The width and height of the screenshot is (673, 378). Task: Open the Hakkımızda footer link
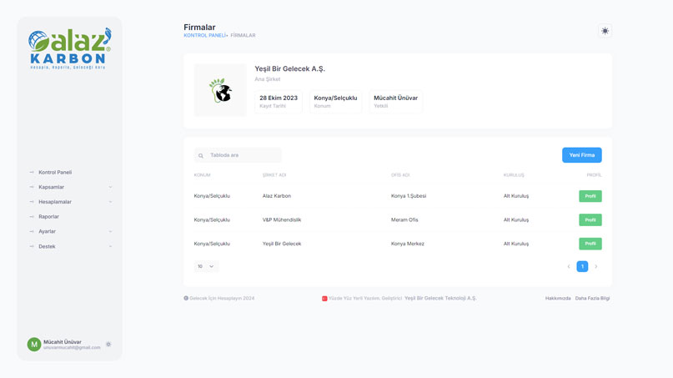pyautogui.click(x=558, y=298)
